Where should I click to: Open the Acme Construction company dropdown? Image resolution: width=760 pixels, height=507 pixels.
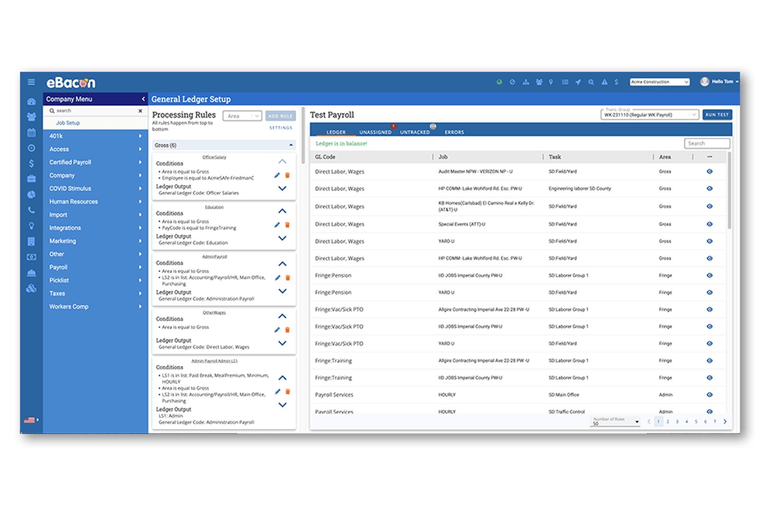[x=659, y=82]
